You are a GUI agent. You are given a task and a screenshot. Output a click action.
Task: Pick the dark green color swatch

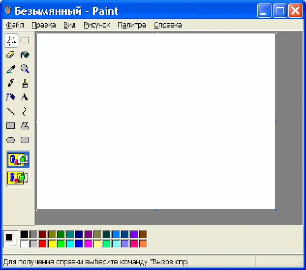pos(61,234)
